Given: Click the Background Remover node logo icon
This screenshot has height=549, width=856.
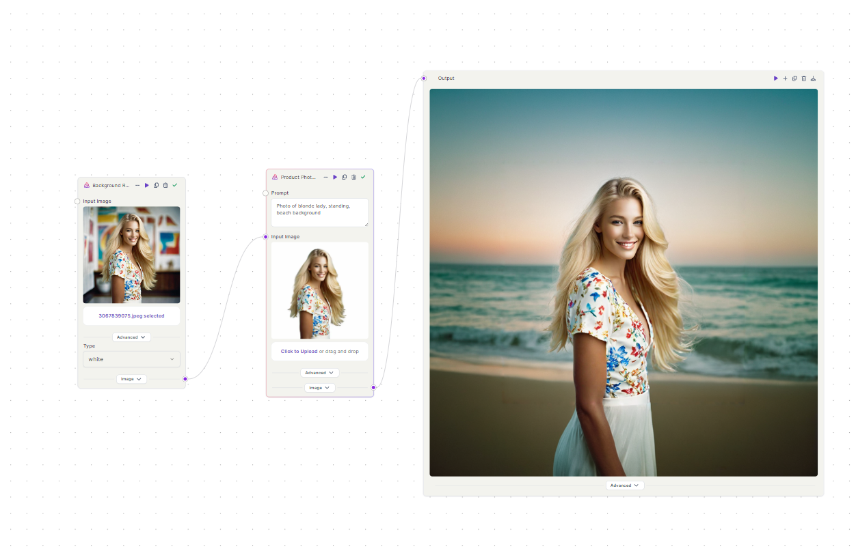Looking at the screenshot, I should 87,185.
